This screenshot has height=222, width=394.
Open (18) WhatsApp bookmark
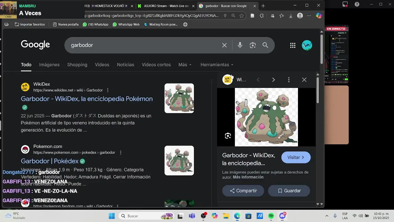(95, 24)
